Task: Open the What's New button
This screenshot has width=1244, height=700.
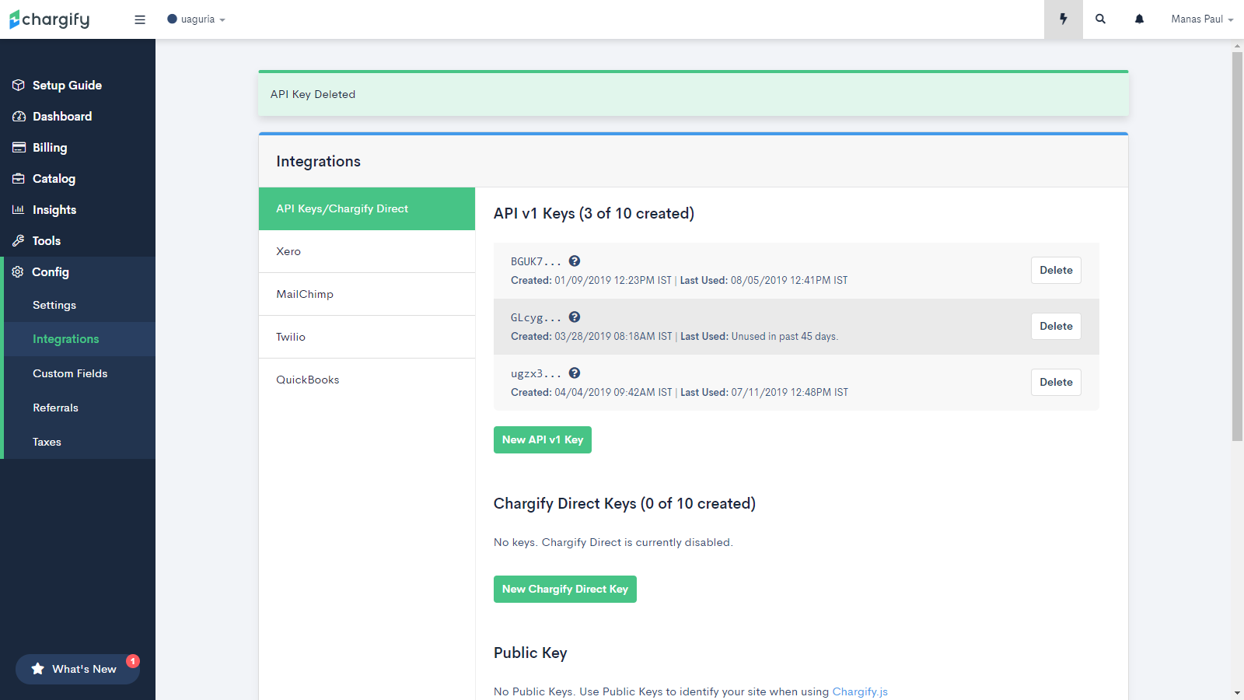Action: click(78, 669)
